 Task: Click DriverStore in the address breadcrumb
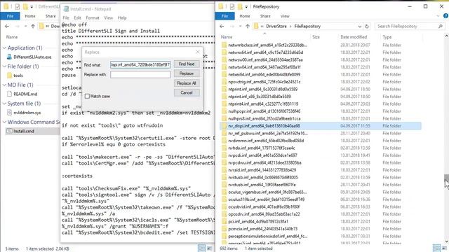pos(276,27)
